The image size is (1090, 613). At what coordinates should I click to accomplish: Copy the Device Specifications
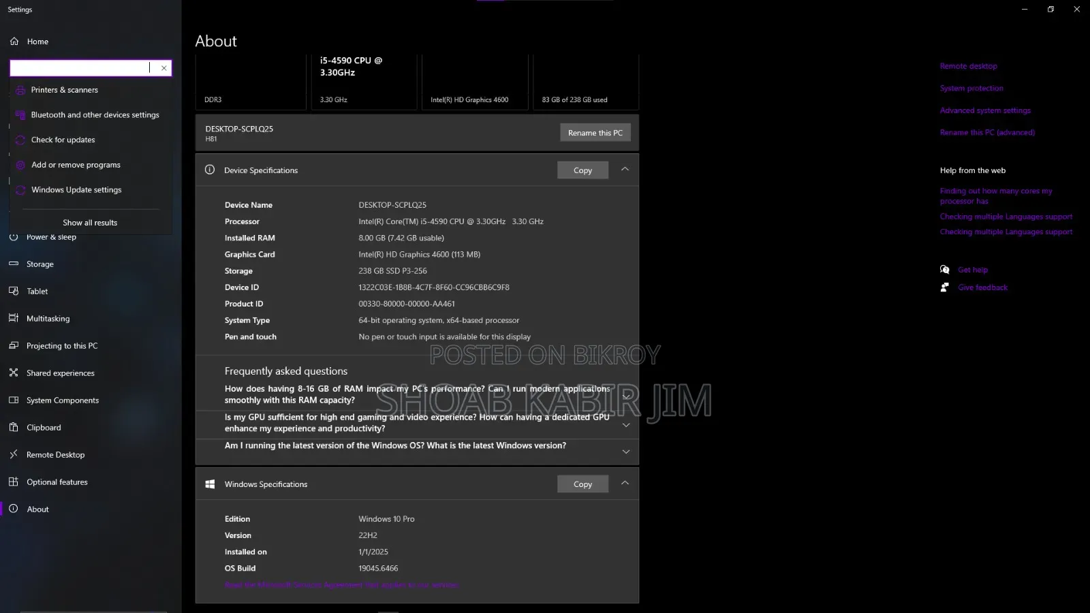[582, 170]
